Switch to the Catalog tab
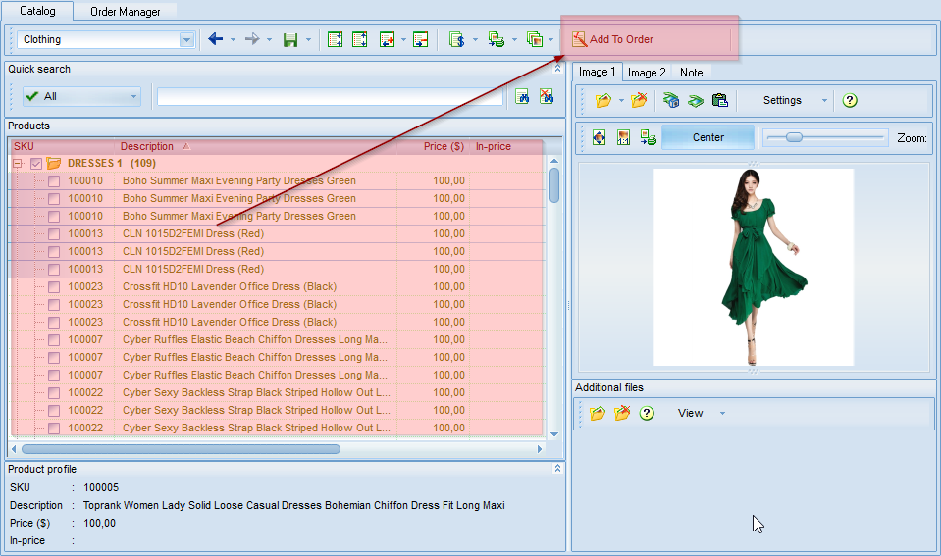Screen dimensions: 941x556 click(x=37, y=11)
